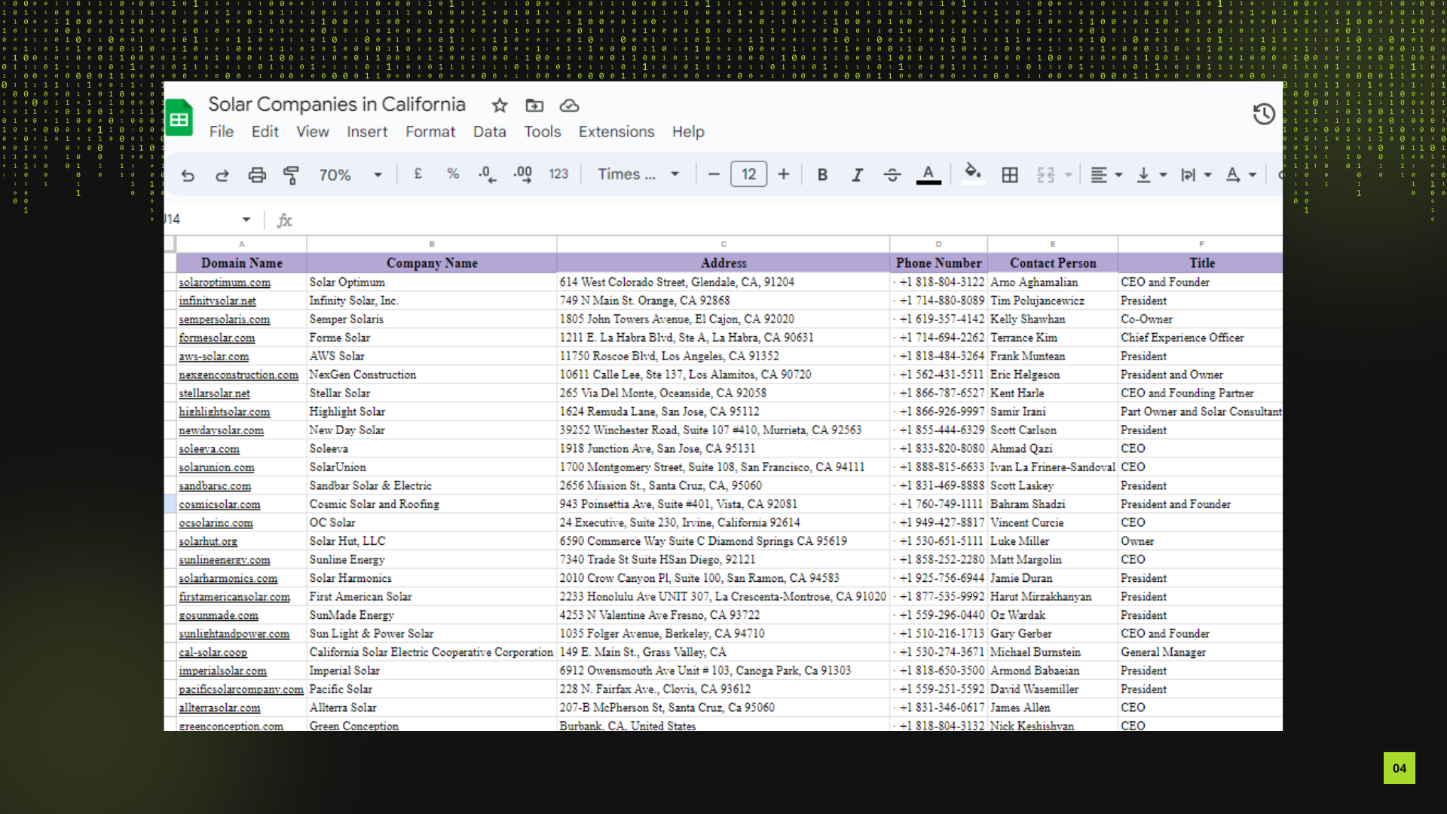Check cloud save status icon
The height and width of the screenshot is (814, 1447).
coord(570,106)
